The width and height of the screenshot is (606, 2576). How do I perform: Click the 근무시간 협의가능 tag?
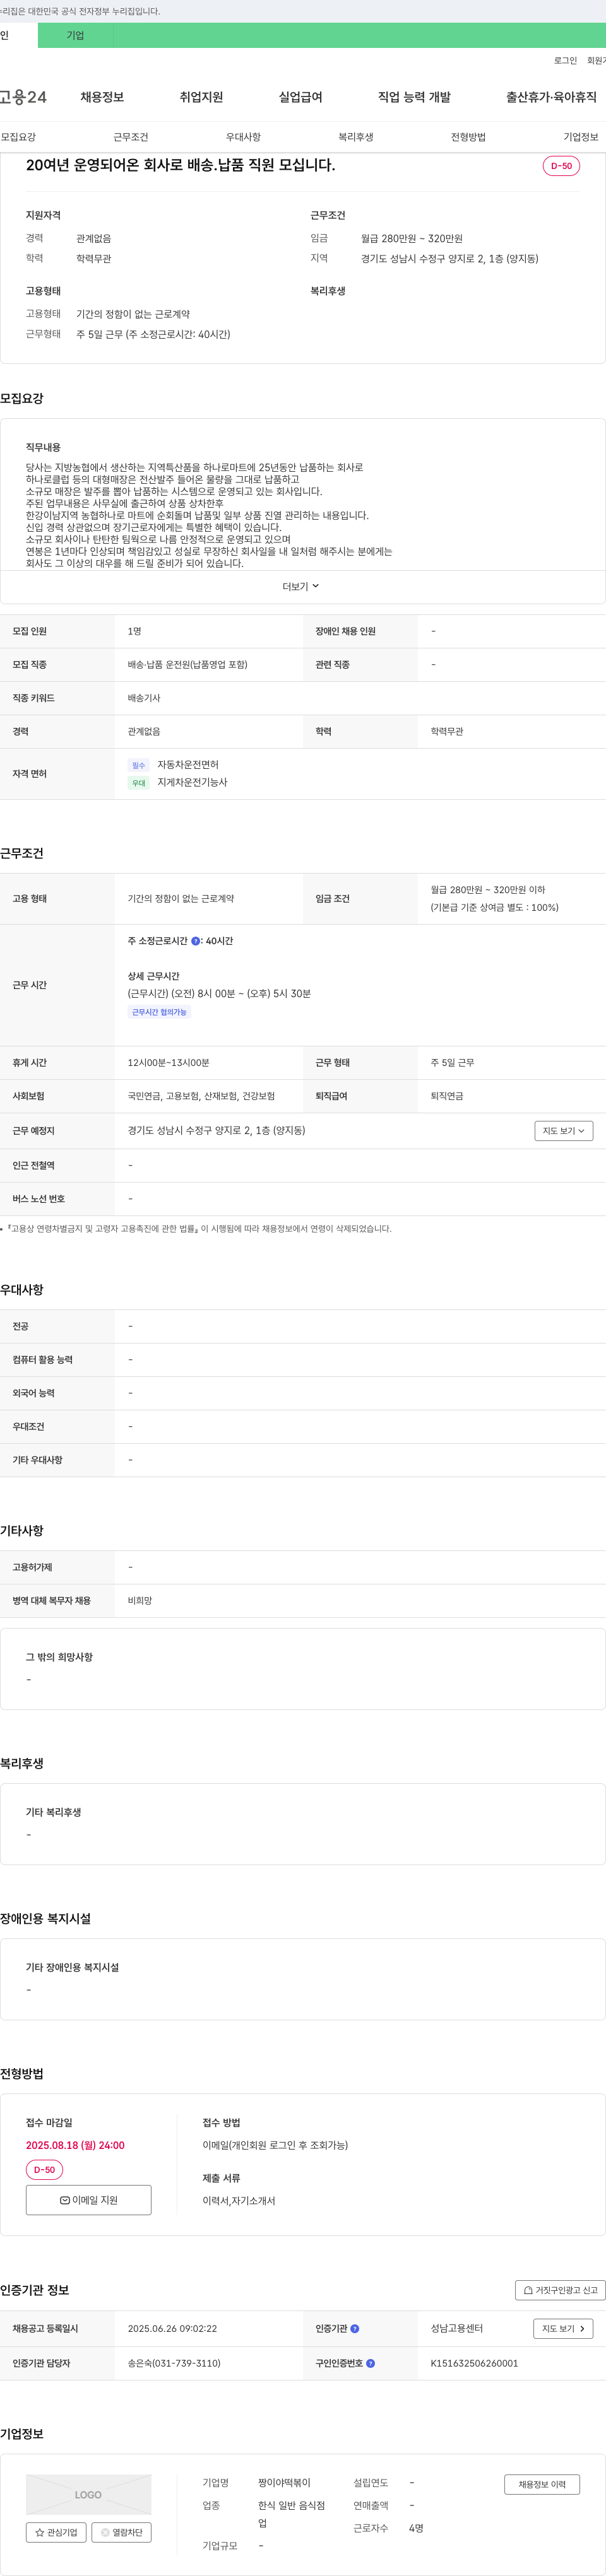[x=159, y=1012]
